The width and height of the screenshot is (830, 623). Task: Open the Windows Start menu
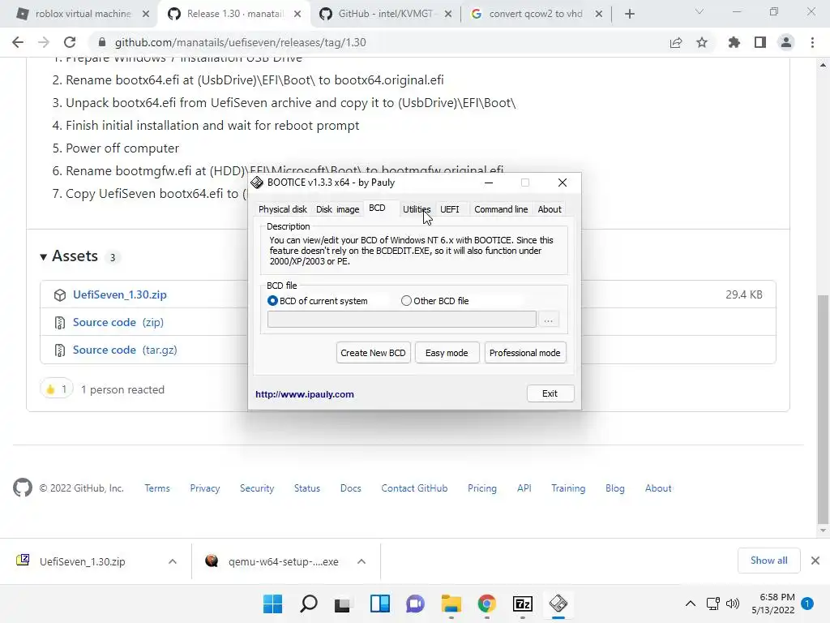273,604
